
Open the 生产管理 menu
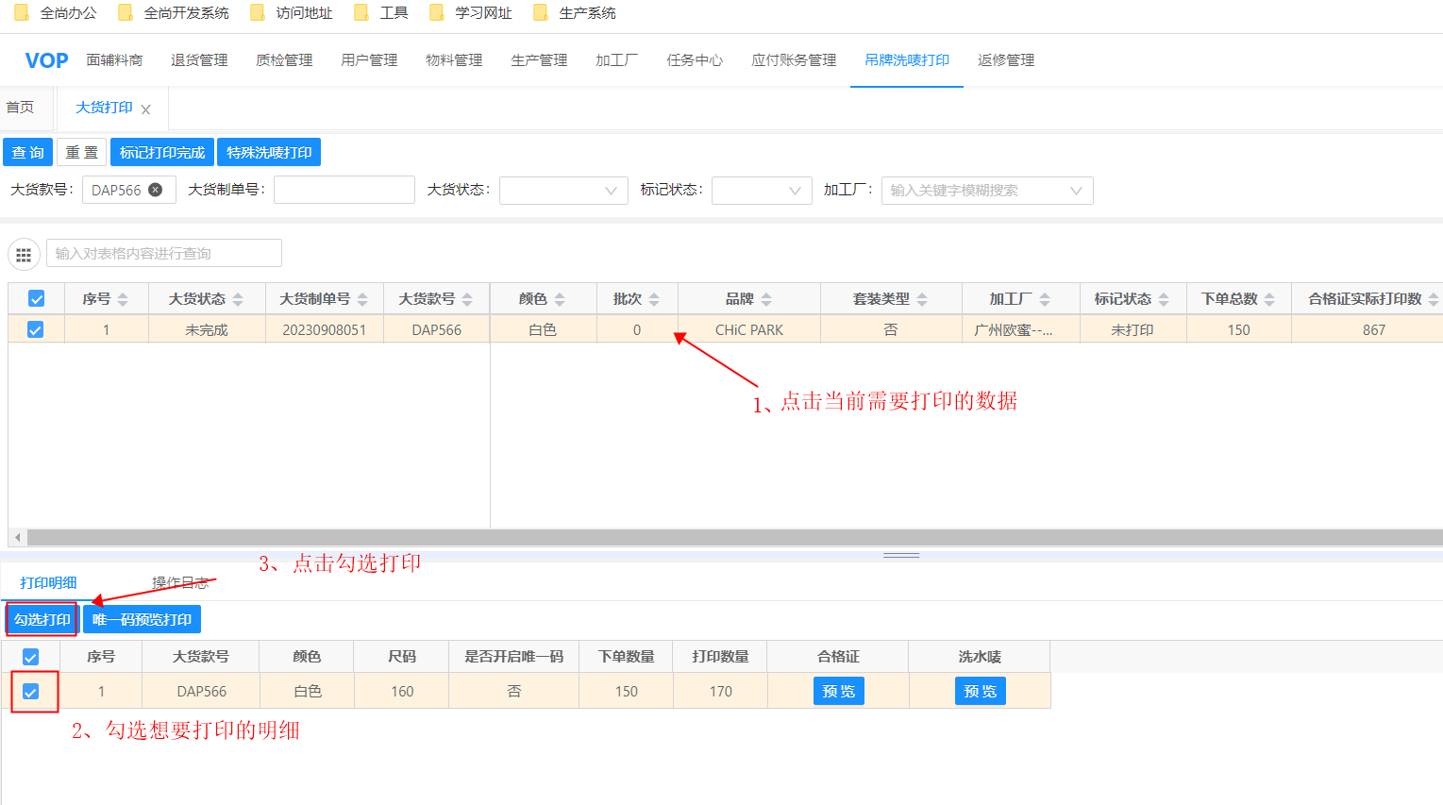tap(539, 60)
